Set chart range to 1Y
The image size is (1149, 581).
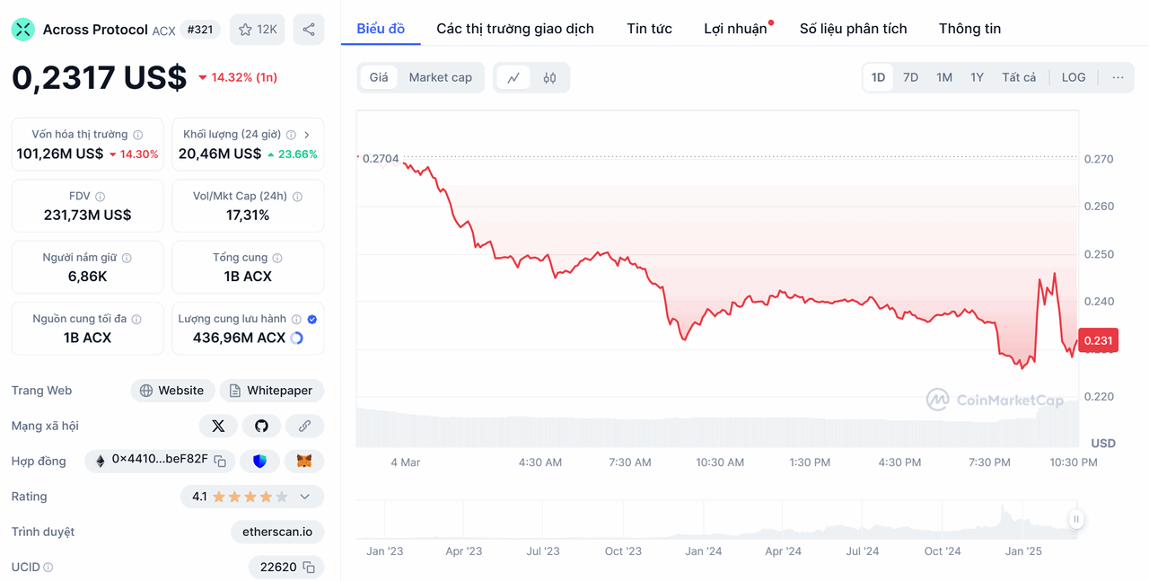coord(977,77)
